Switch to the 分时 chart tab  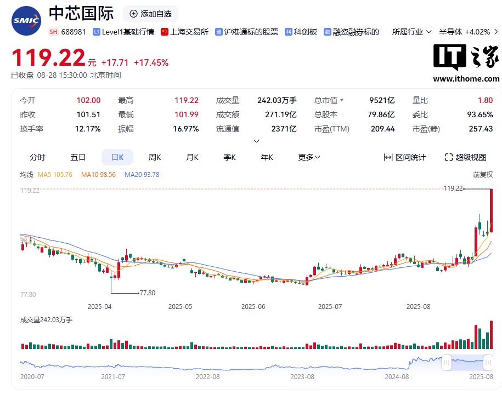click(37, 157)
